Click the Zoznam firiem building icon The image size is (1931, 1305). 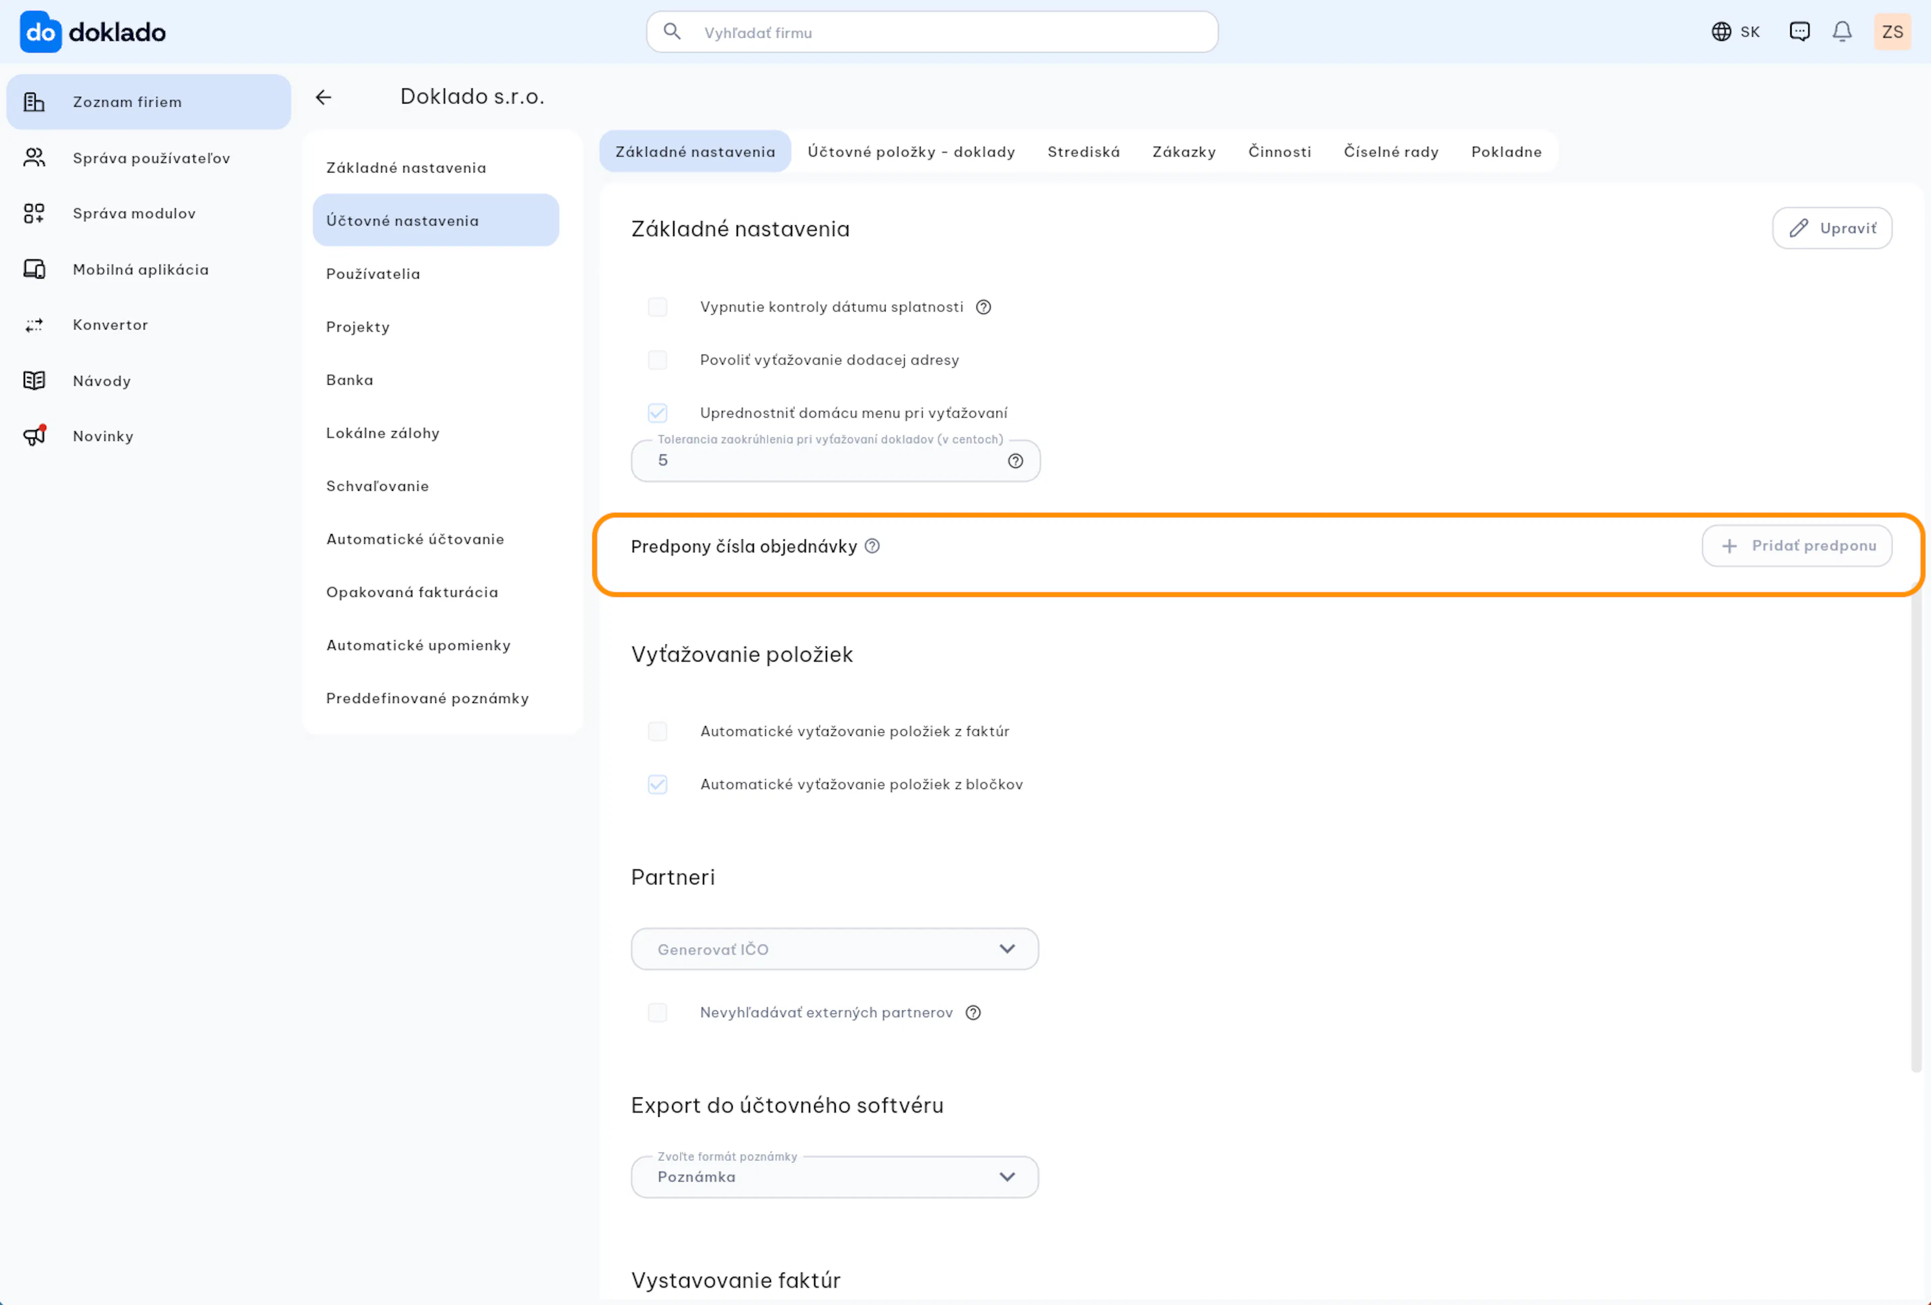coord(34,102)
